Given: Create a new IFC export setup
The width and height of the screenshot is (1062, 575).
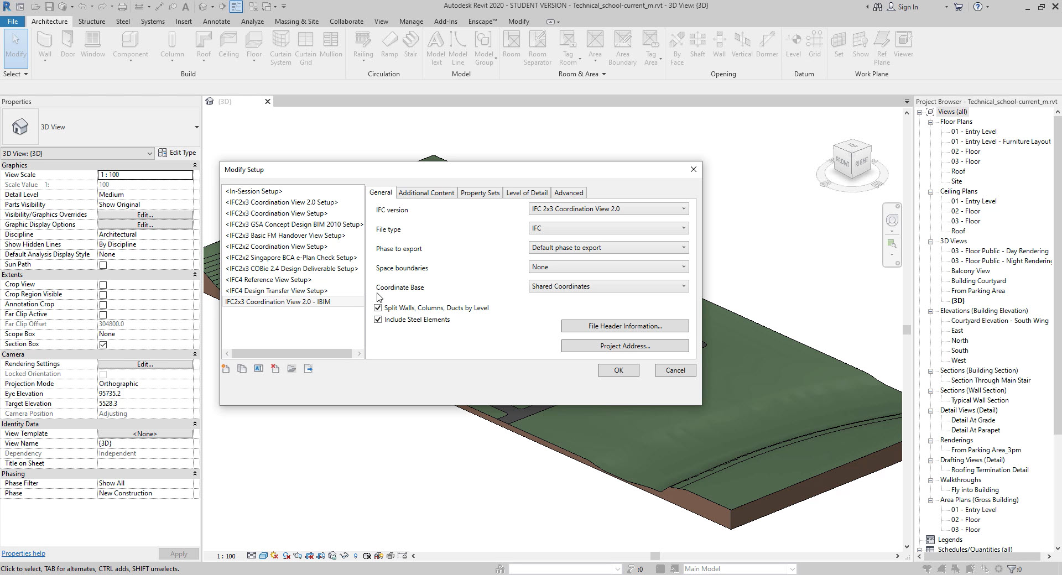Looking at the screenshot, I should tap(226, 369).
